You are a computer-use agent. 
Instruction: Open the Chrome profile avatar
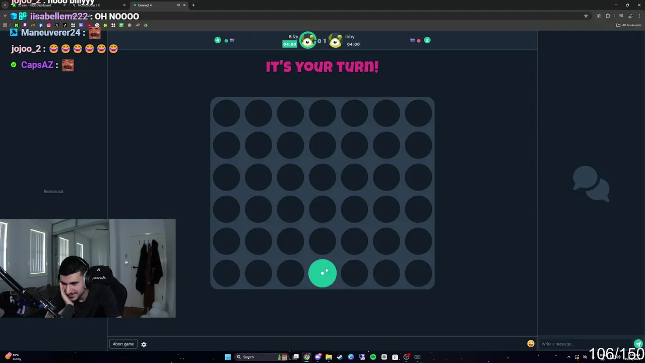[630, 16]
